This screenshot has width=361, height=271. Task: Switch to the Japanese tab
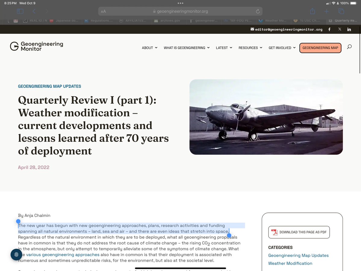click(x=65, y=21)
